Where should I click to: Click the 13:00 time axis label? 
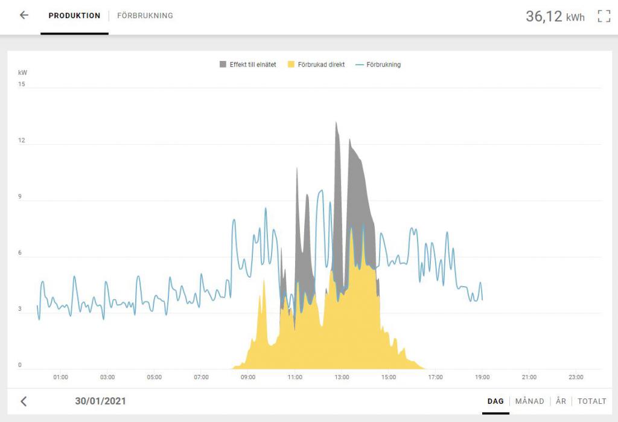click(x=342, y=377)
